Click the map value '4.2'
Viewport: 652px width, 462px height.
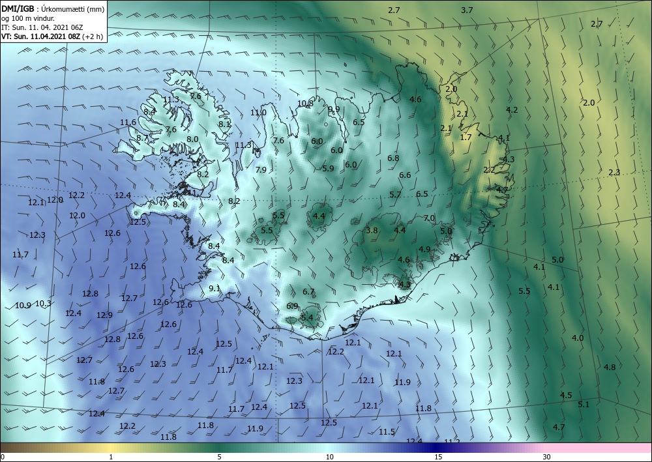click(x=512, y=109)
